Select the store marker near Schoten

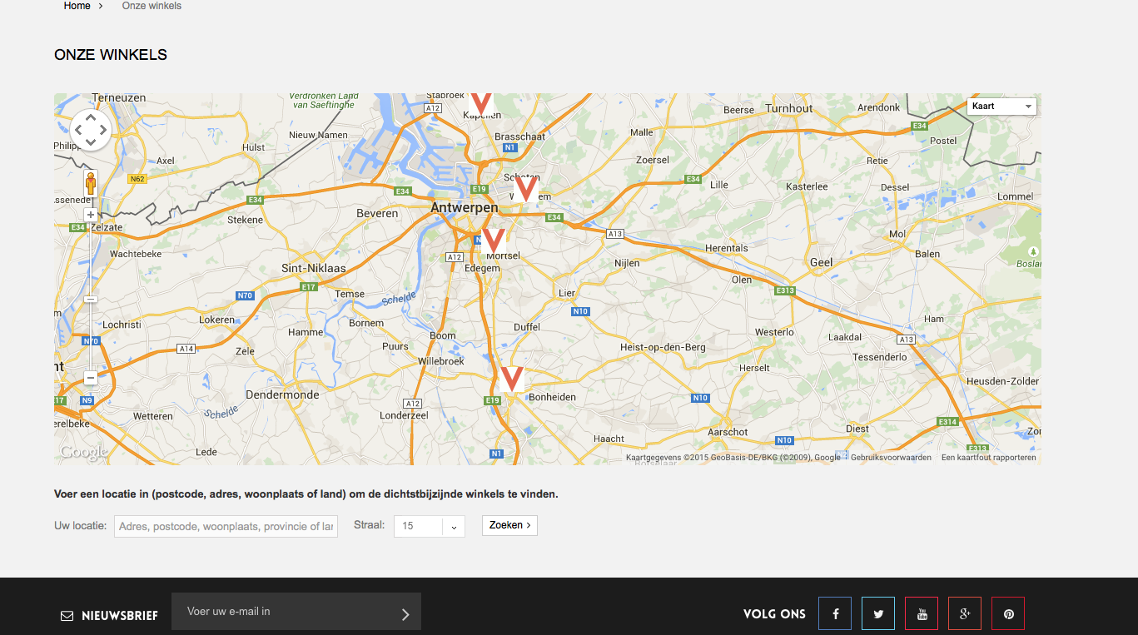[525, 189]
